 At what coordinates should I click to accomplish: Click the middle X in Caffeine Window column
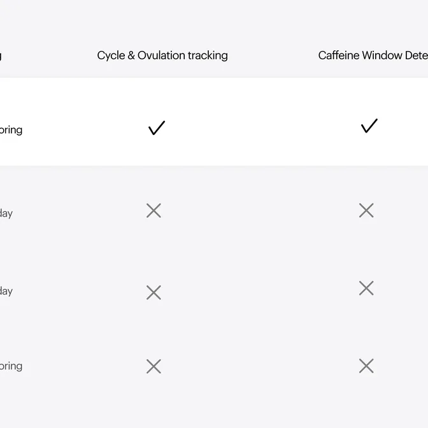[366, 289]
